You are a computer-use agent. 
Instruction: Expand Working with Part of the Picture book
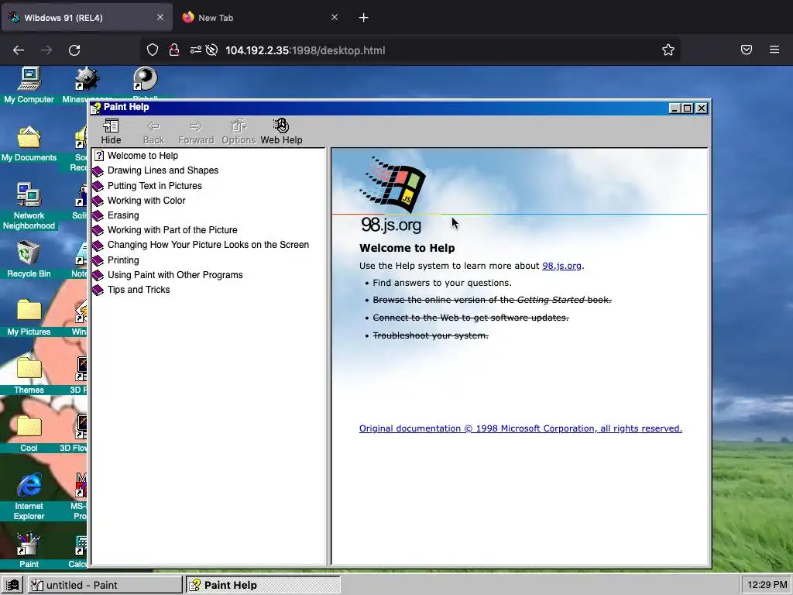click(98, 230)
